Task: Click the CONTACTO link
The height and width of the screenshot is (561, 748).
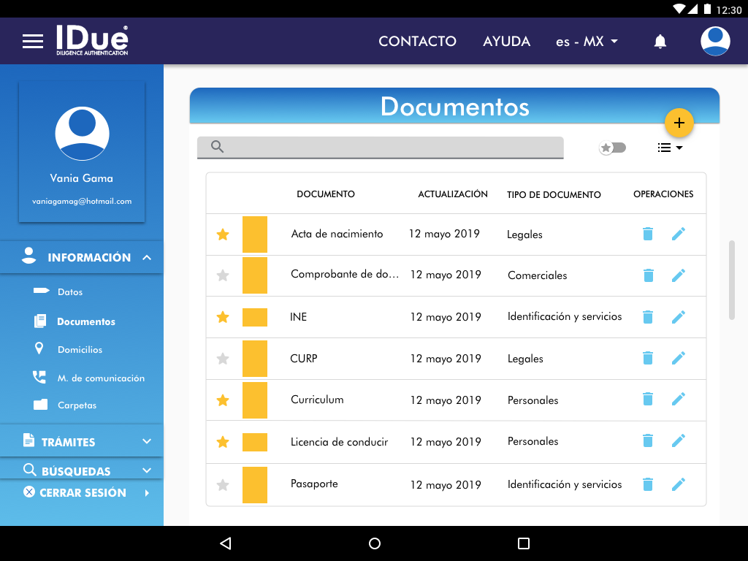Action: 417,42
